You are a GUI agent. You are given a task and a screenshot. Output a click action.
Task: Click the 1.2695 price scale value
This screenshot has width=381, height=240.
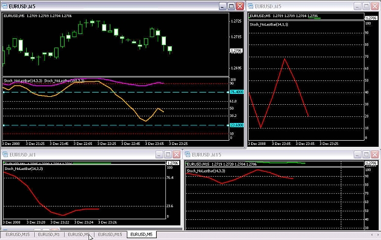(x=236, y=68)
